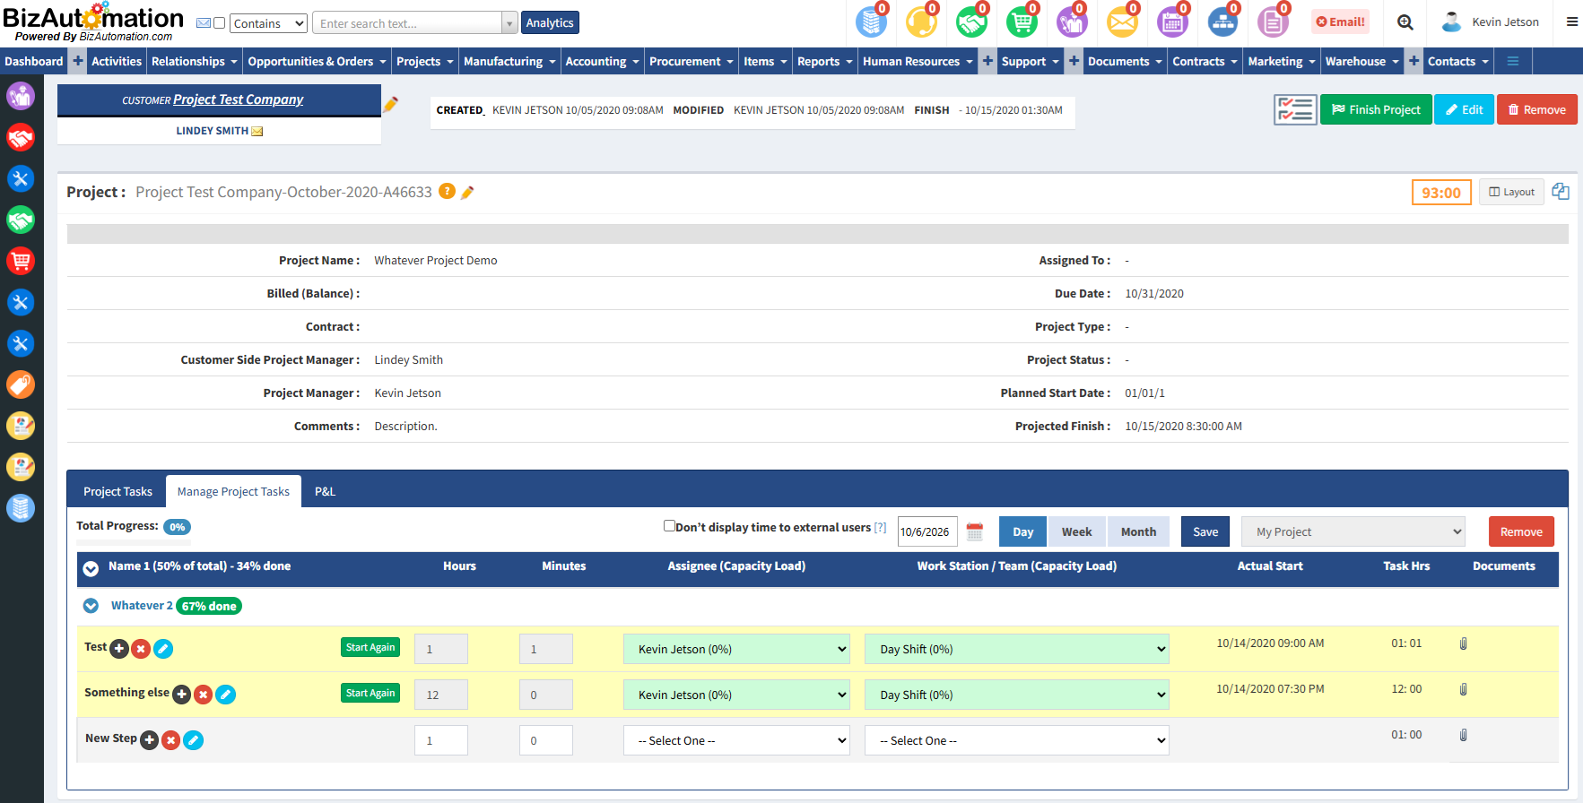This screenshot has height=803, width=1583.
Task: Open Day Shift dropdown on Something else row
Action: [1017, 695]
